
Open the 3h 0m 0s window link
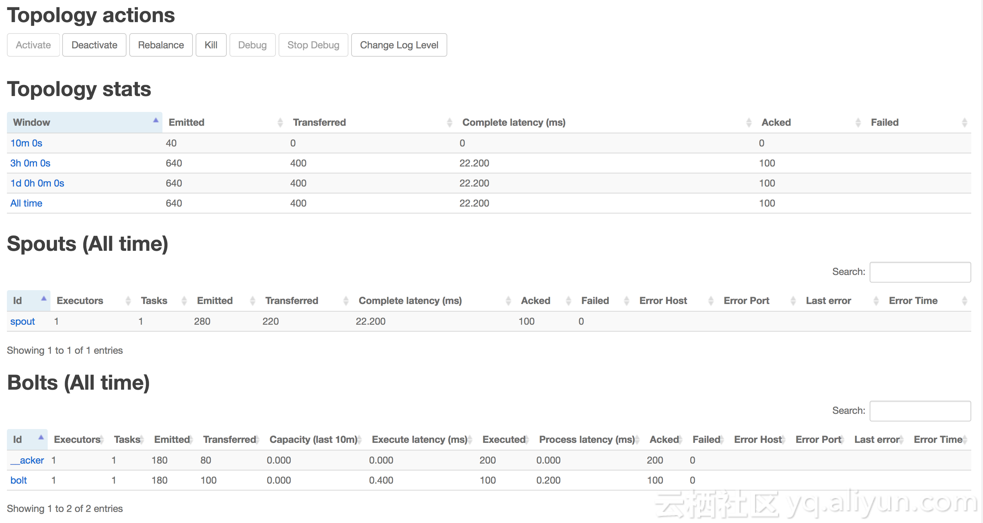tap(30, 163)
